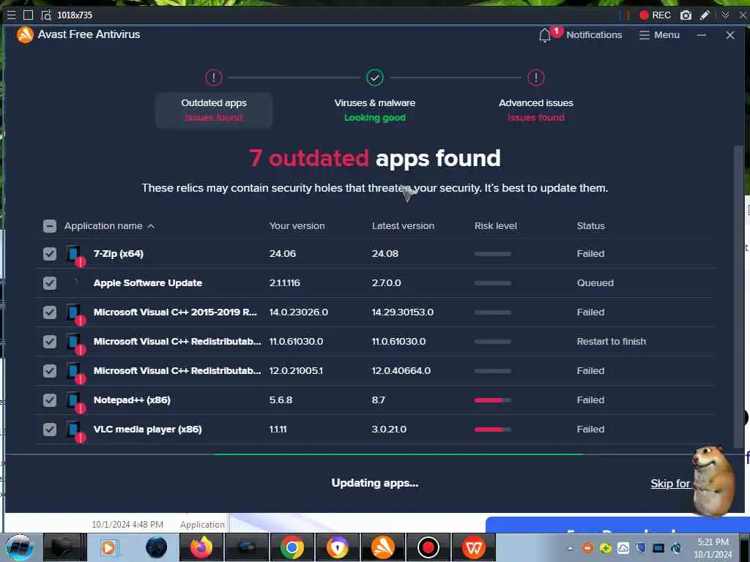Click the 3.0.21.0 latest version value
Viewport: 750px width, 562px height.
(x=390, y=429)
